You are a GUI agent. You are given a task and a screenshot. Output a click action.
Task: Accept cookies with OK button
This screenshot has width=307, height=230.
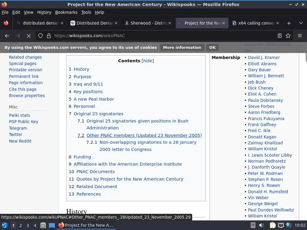212,48
